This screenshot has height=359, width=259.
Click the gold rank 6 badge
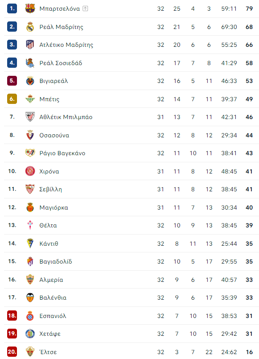coord(12,99)
